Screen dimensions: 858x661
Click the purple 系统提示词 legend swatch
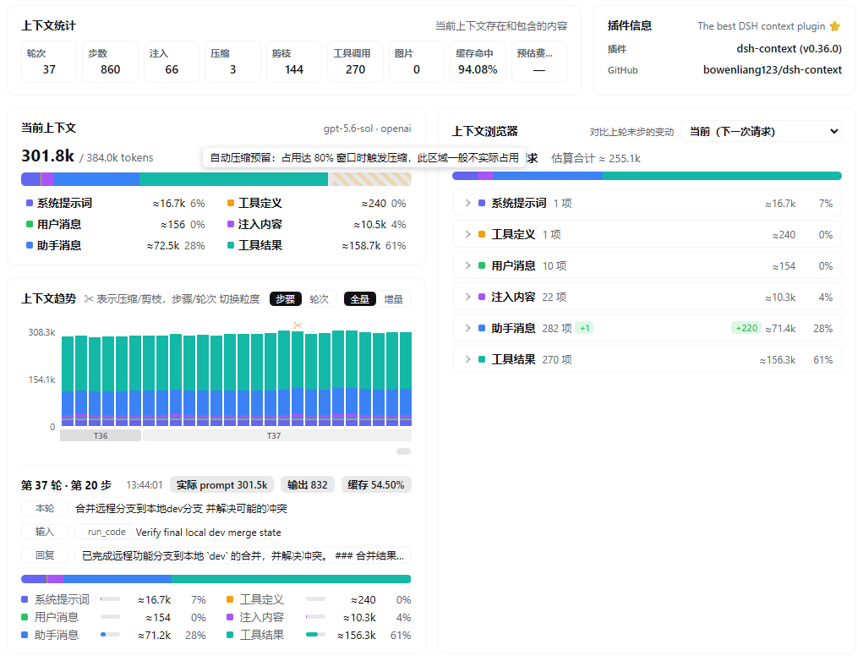pos(30,203)
